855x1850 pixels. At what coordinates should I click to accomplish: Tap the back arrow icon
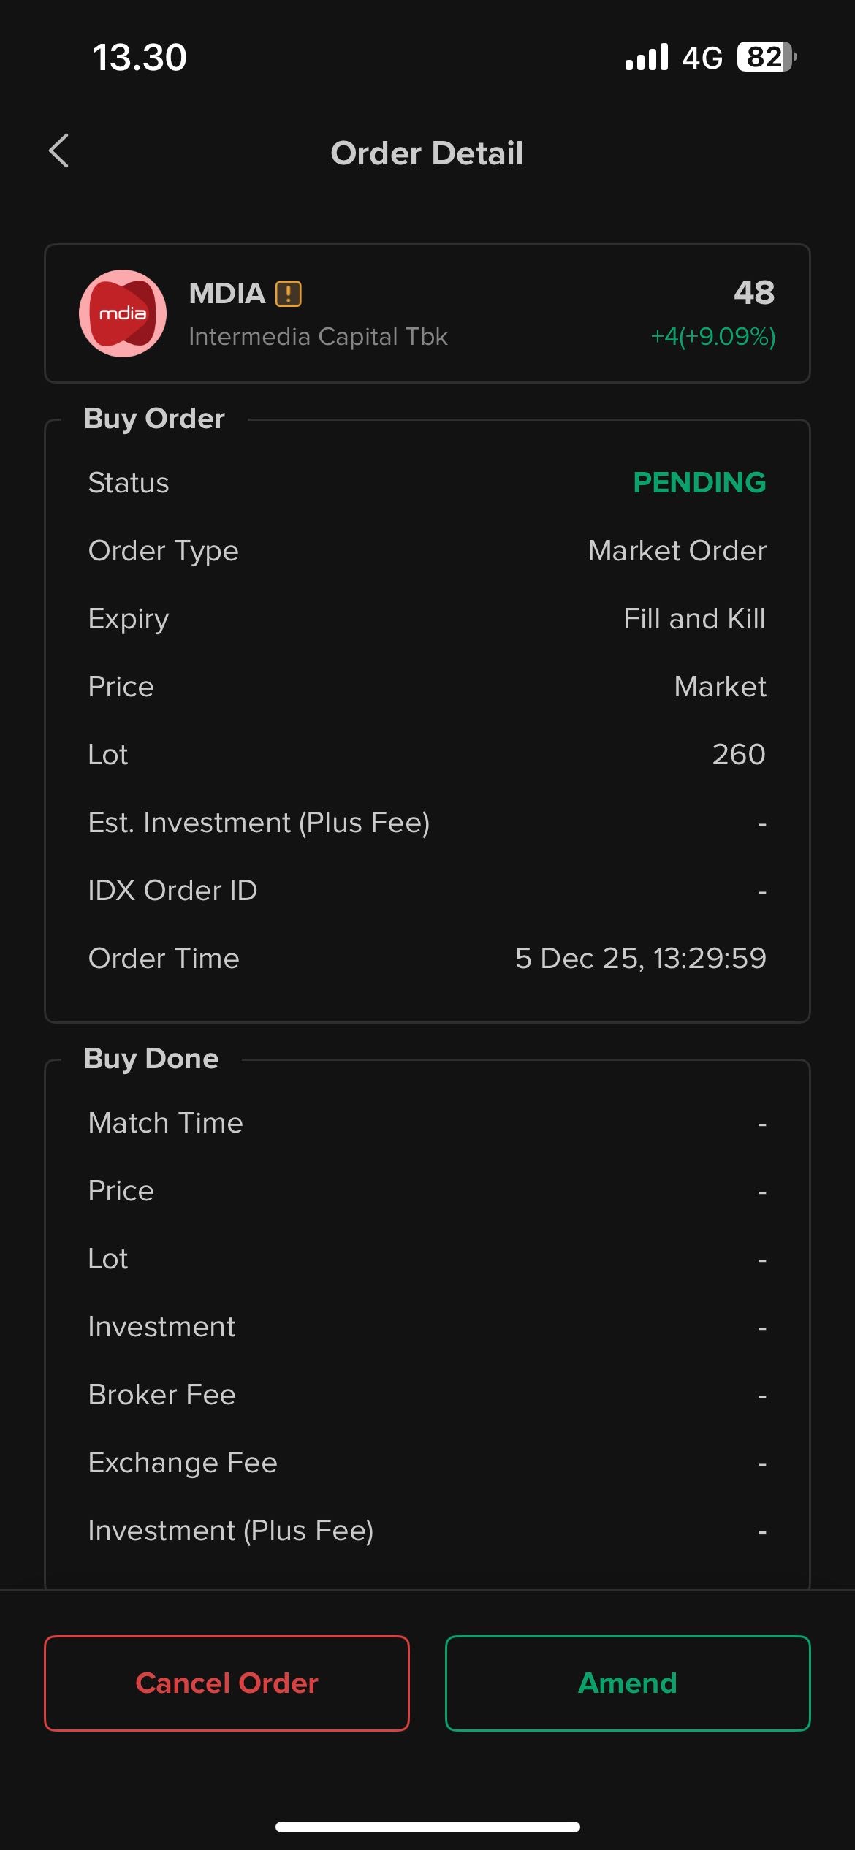[59, 151]
